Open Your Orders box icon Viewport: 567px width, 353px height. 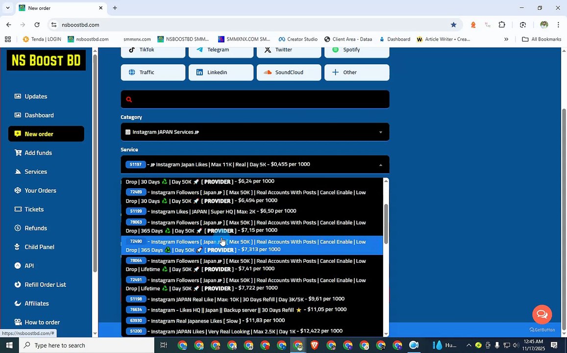click(x=18, y=190)
